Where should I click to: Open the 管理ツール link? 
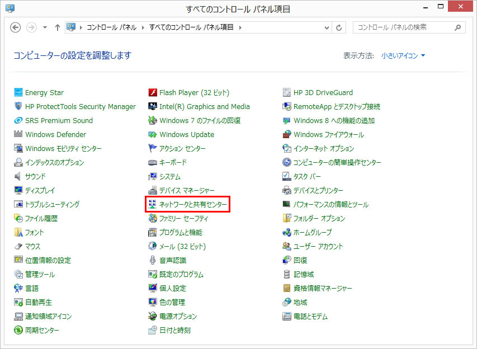pyautogui.click(x=40, y=275)
